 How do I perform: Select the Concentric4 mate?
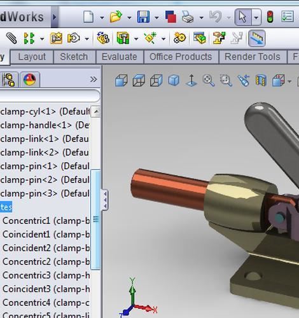pos(46,303)
